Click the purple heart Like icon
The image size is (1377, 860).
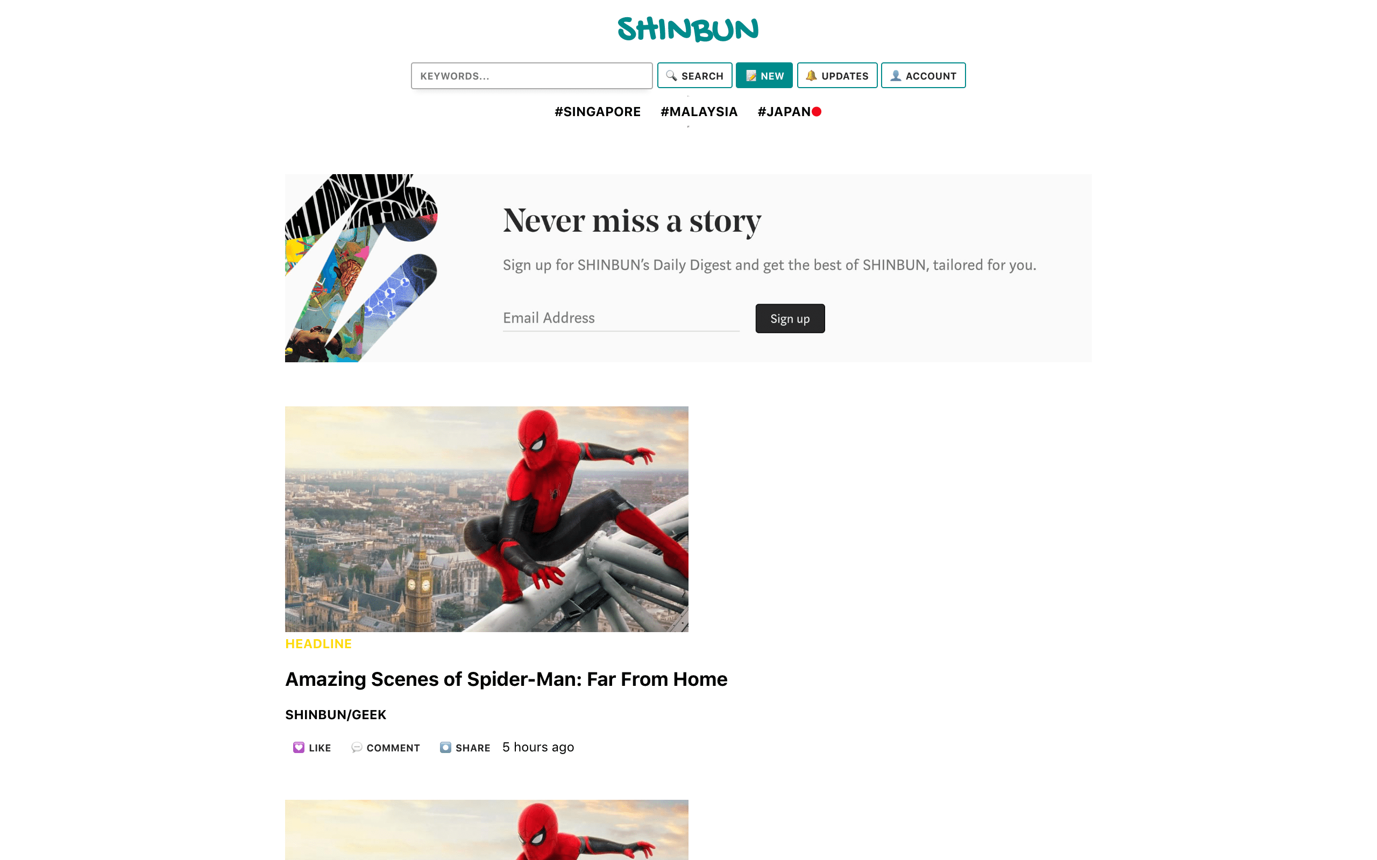pyautogui.click(x=299, y=747)
